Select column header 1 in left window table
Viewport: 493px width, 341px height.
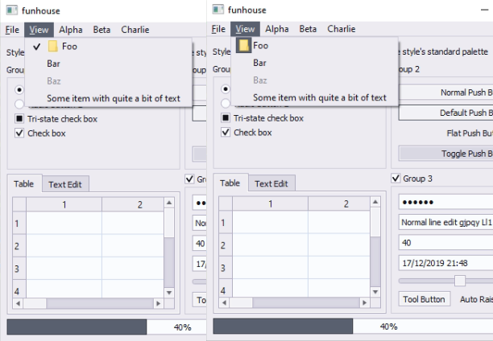64,205
